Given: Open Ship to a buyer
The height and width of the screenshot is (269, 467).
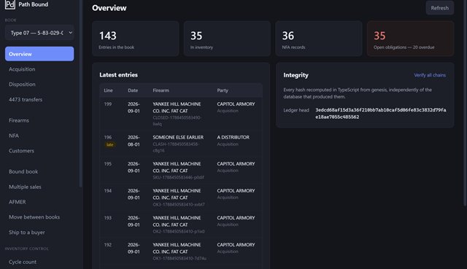Looking at the screenshot, I should [39, 232].
